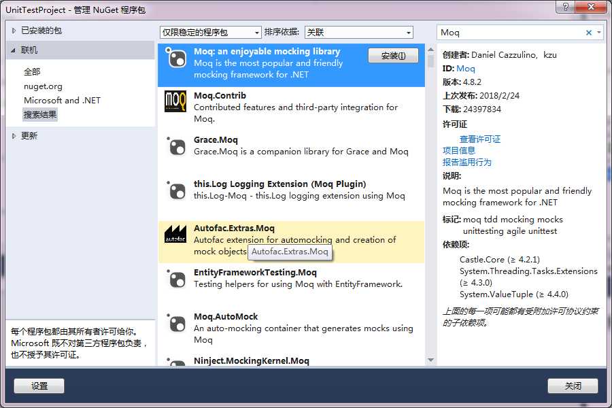Click the Moq.AutoMock package icon
612x408 pixels.
pos(175,323)
